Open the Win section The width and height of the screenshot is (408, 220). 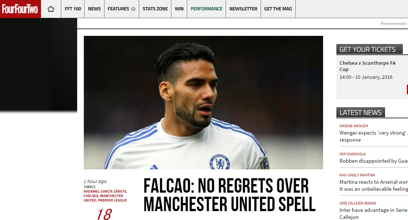[x=179, y=9]
